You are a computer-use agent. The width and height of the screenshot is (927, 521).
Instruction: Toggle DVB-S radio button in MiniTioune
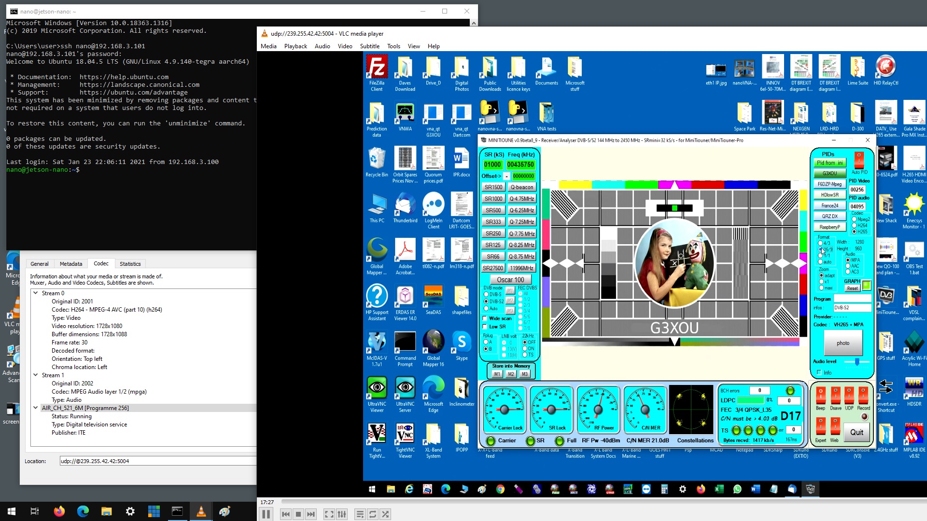[486, 294]
